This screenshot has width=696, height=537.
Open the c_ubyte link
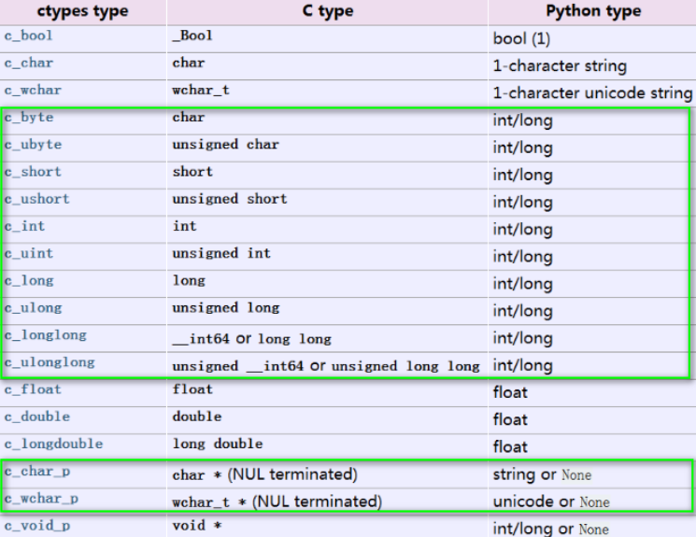coord(30,146)
